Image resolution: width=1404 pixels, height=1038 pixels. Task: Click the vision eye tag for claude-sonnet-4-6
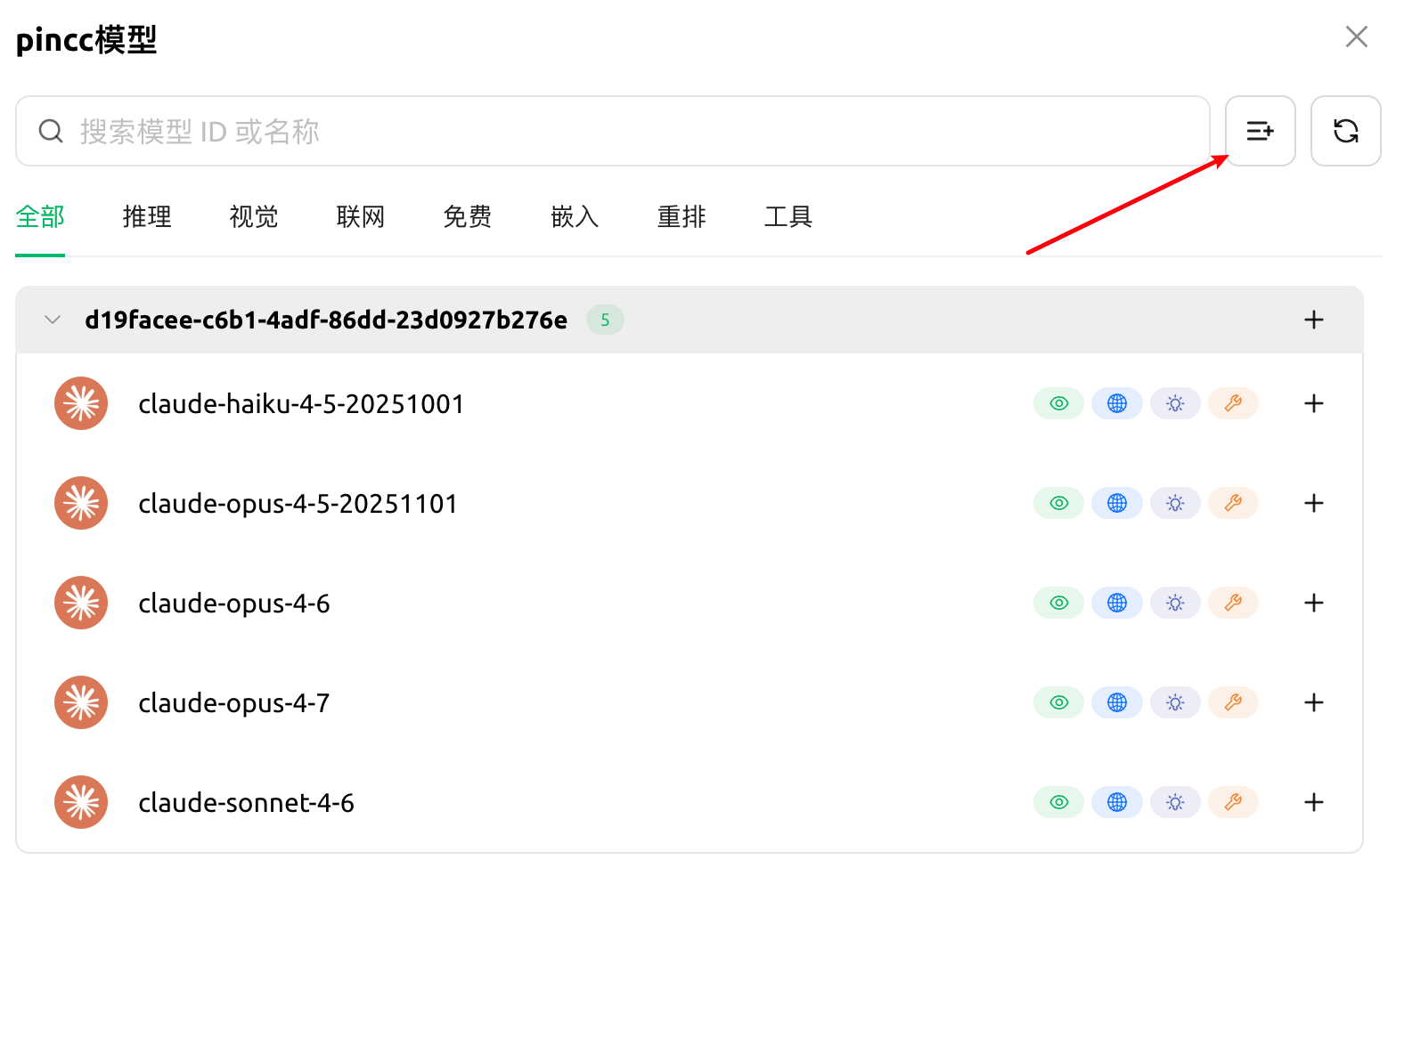coord(1058,802)
